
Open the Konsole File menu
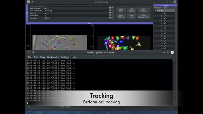tap(29, 57)
